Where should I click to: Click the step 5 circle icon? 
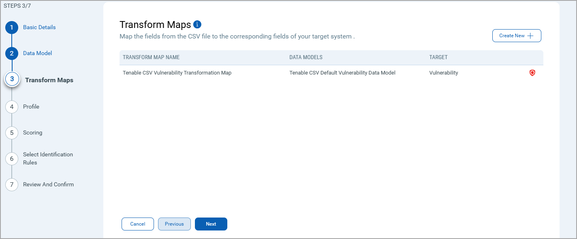(x=12, y=133)
